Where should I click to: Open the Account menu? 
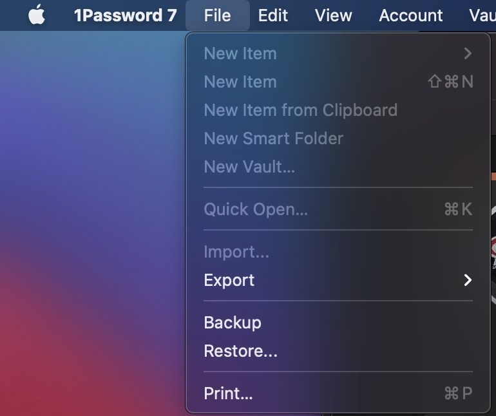(x=410, y=15)
